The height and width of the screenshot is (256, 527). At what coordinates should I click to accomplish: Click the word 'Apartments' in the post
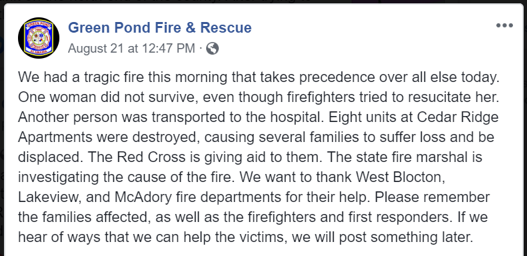(x=55, y=137)
